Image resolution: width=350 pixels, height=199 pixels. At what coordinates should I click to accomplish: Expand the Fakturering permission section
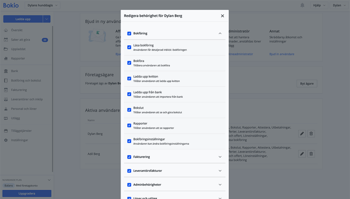point(220,157)
